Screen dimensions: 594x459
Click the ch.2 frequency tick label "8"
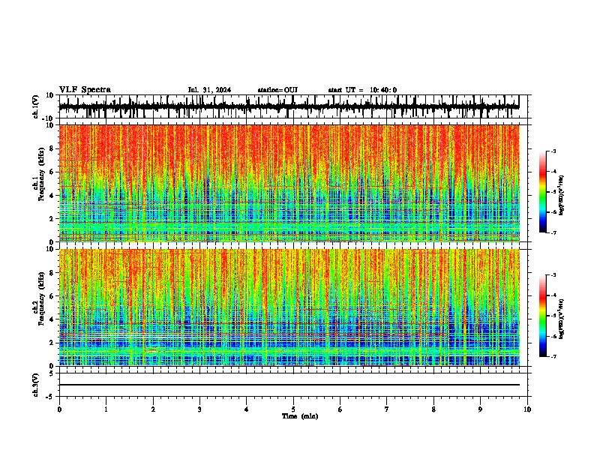[52, 273]
